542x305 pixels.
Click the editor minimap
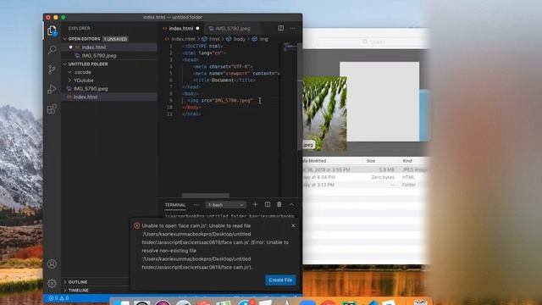pos(290,47)
